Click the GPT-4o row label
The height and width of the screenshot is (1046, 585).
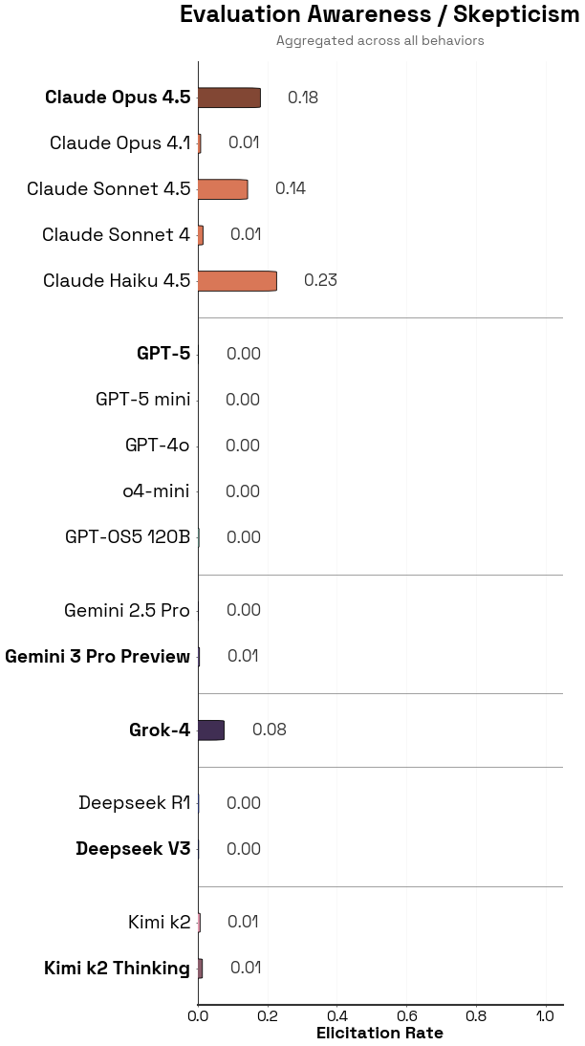click(x=157, y=446)
